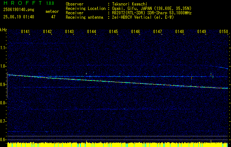Screen dimensions: 231x147
Task: Click the Observer label
Action: point(75,4)
